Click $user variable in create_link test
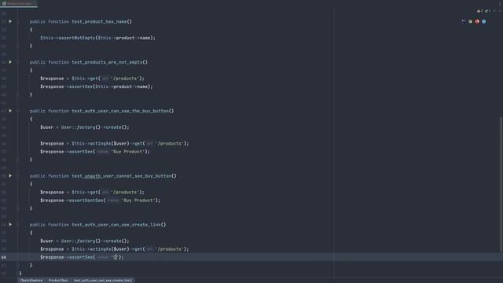Image resolution: width=503 pixels, height=283 pixels. pos(47,241)
